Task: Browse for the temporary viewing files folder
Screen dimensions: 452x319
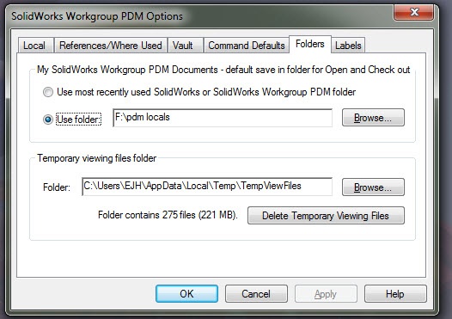Action: tap(373, 187)
